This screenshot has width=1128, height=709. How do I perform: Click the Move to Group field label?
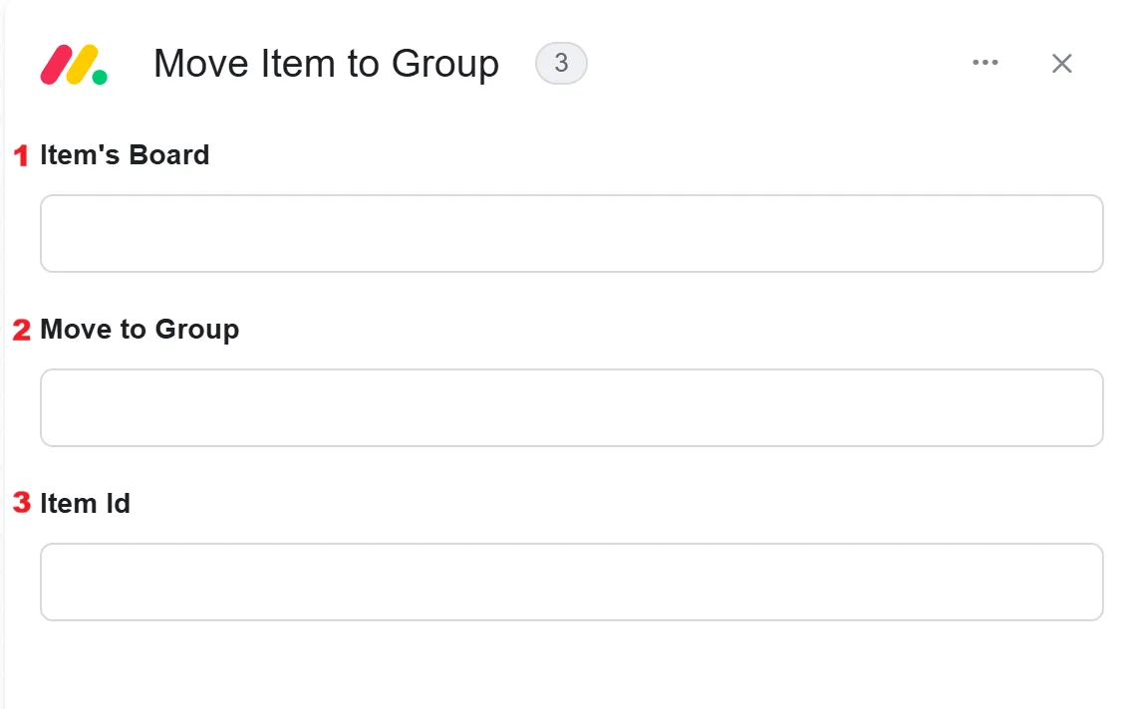140,330
